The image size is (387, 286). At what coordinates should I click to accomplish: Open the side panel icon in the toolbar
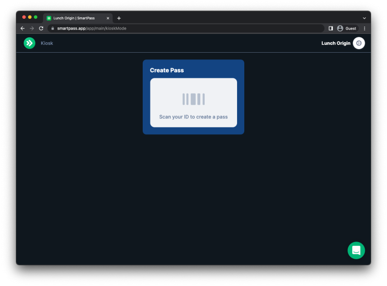(x=330, y=28)
